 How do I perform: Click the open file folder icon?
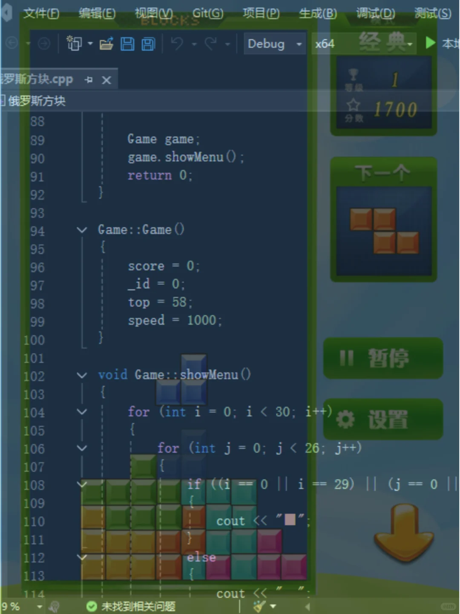[106, 43]
